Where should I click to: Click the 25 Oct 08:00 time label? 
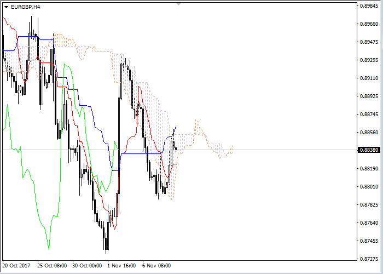pyautogui.click(x=52, y=266)
